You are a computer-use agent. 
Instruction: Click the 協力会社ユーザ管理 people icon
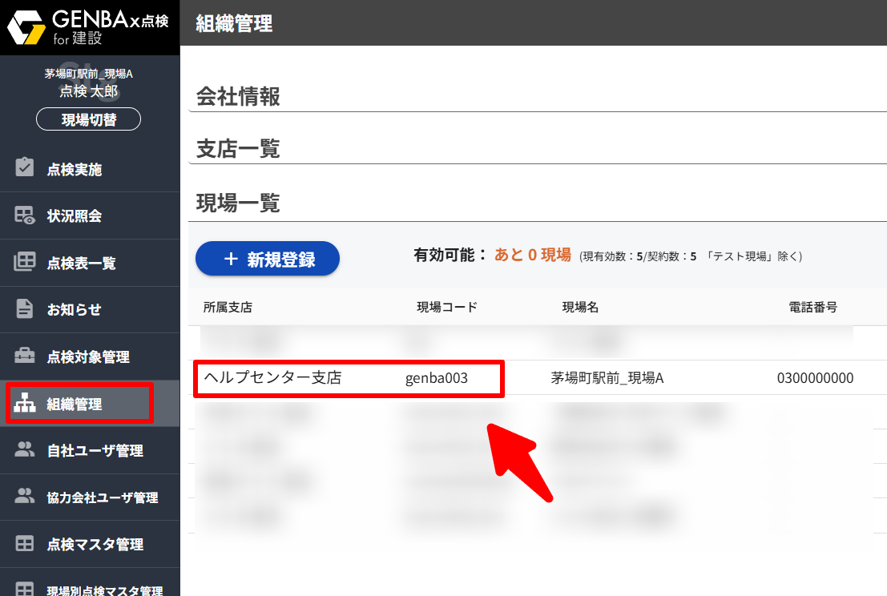click(25, 497)
